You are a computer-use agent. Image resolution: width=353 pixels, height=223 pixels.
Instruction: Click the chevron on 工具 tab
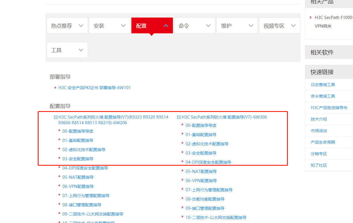coord(81,50)
